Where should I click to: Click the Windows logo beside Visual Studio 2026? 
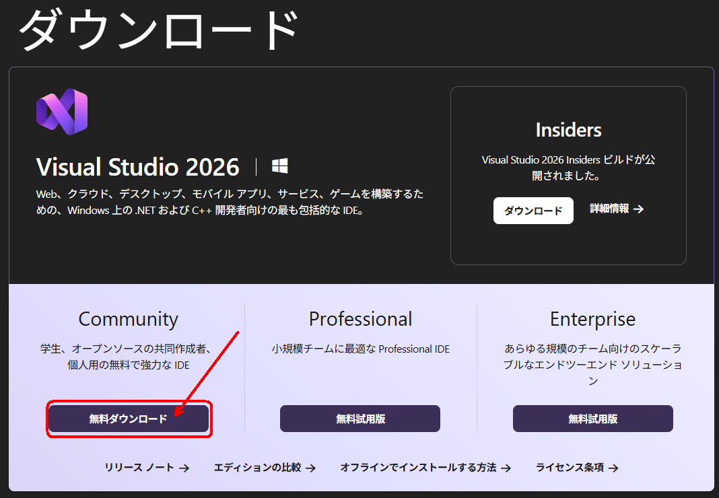pyautogui.click(x=279, y=166)
